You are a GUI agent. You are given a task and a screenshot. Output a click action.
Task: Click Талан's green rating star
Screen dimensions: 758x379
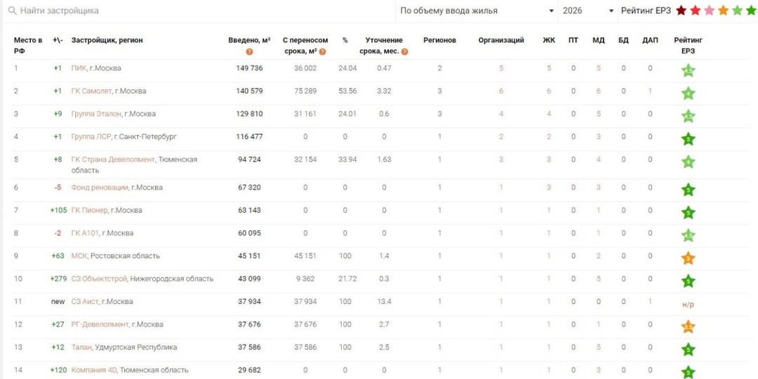688,350
